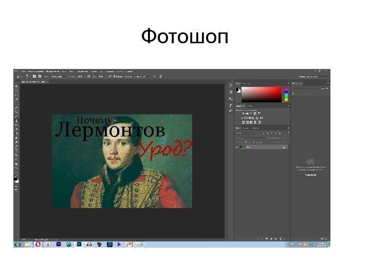Open the Flow slider arrow in options bar

coord(106,76)
